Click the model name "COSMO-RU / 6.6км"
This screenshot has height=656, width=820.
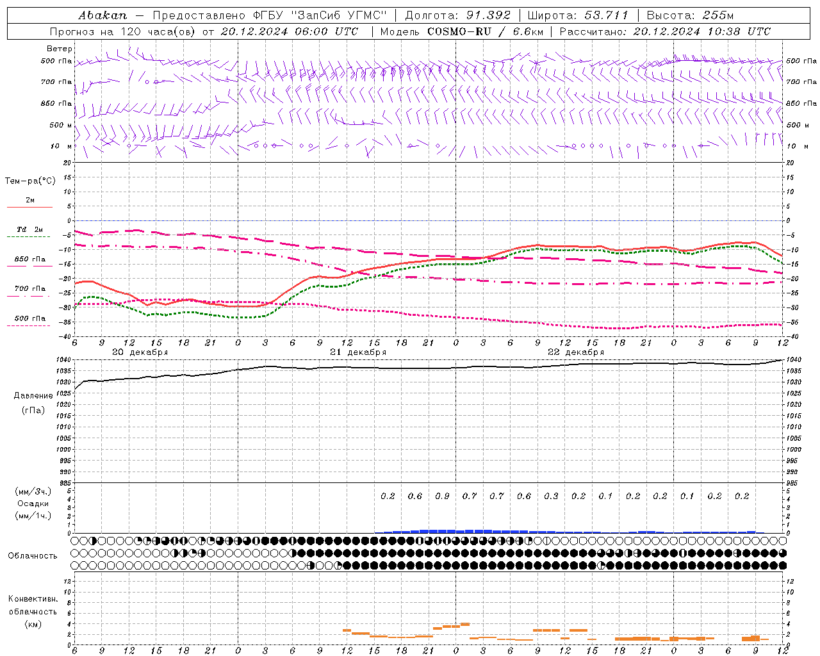pyautogui.click(x=484, y=31)
